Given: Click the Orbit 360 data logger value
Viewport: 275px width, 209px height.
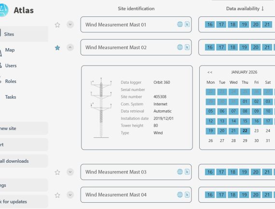Looking at the screenshot, I should [162, 82].
